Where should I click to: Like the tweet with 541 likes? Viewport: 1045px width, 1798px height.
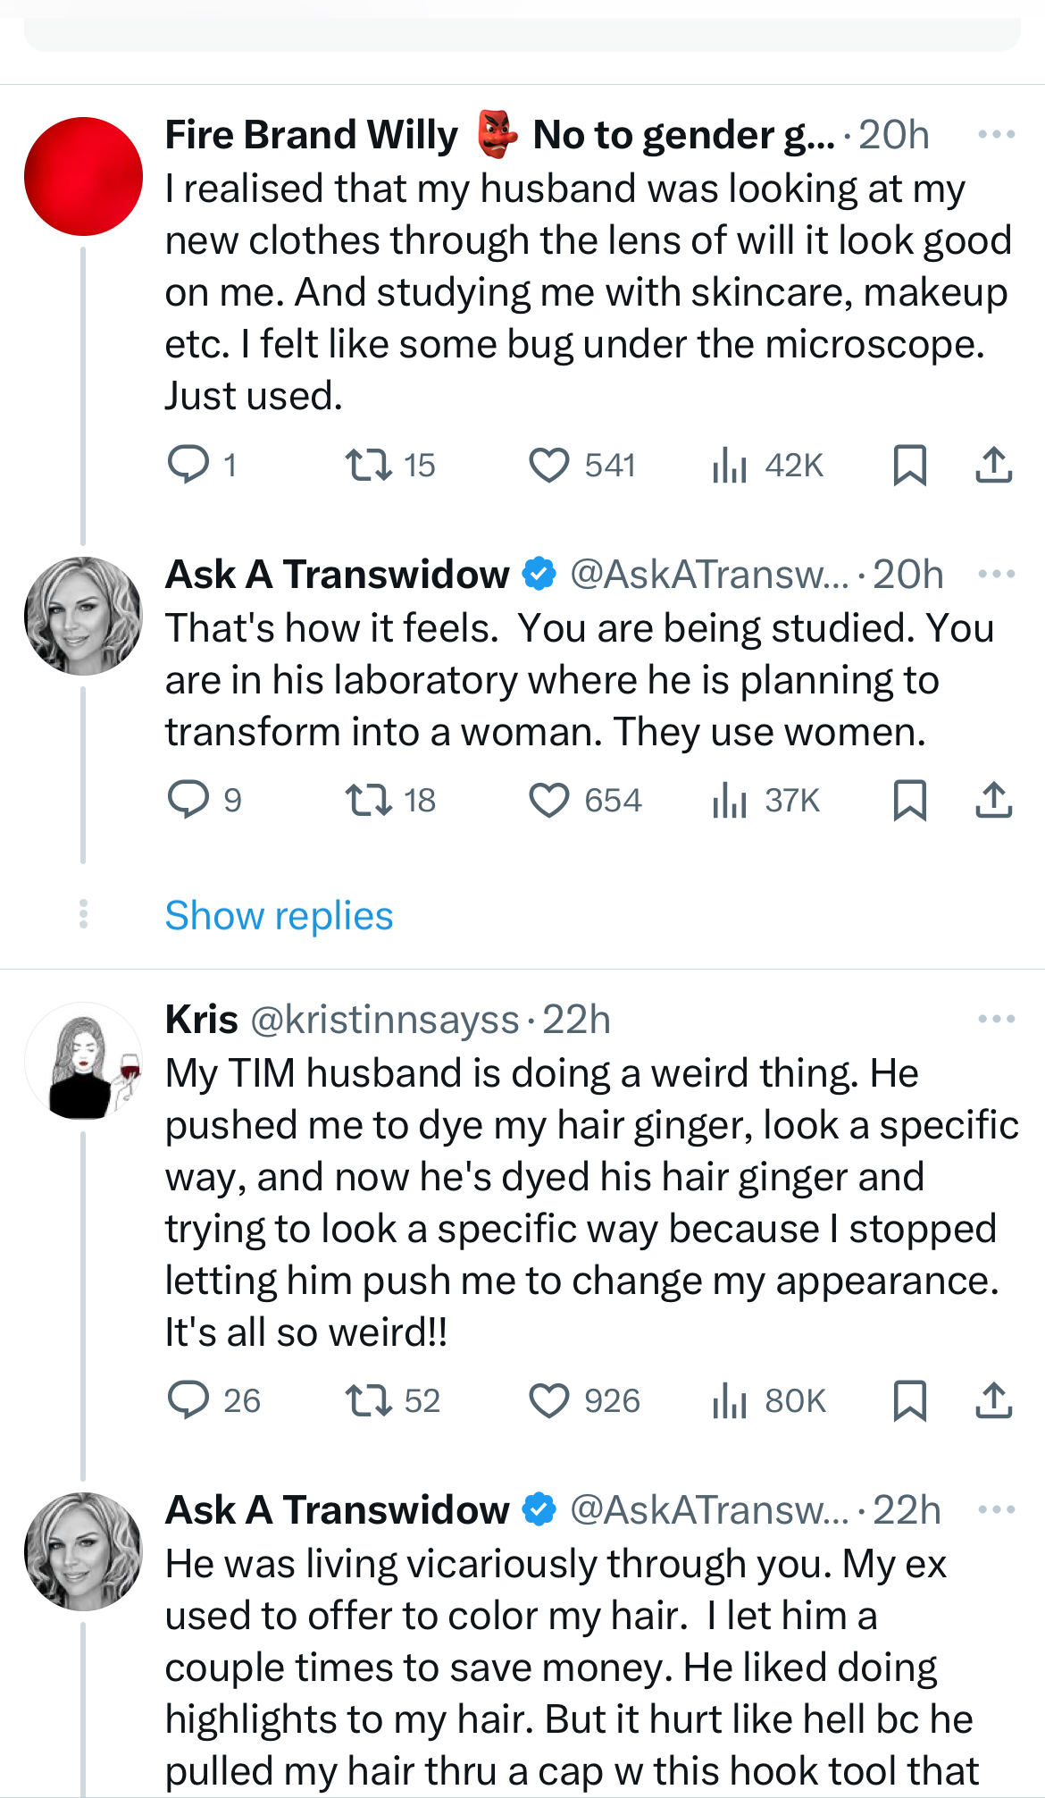point(548,465)
